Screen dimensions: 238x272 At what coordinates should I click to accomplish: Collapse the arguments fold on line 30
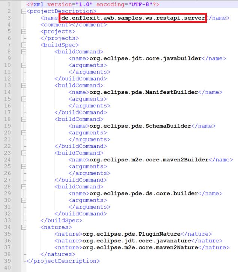tap(24, 200)
